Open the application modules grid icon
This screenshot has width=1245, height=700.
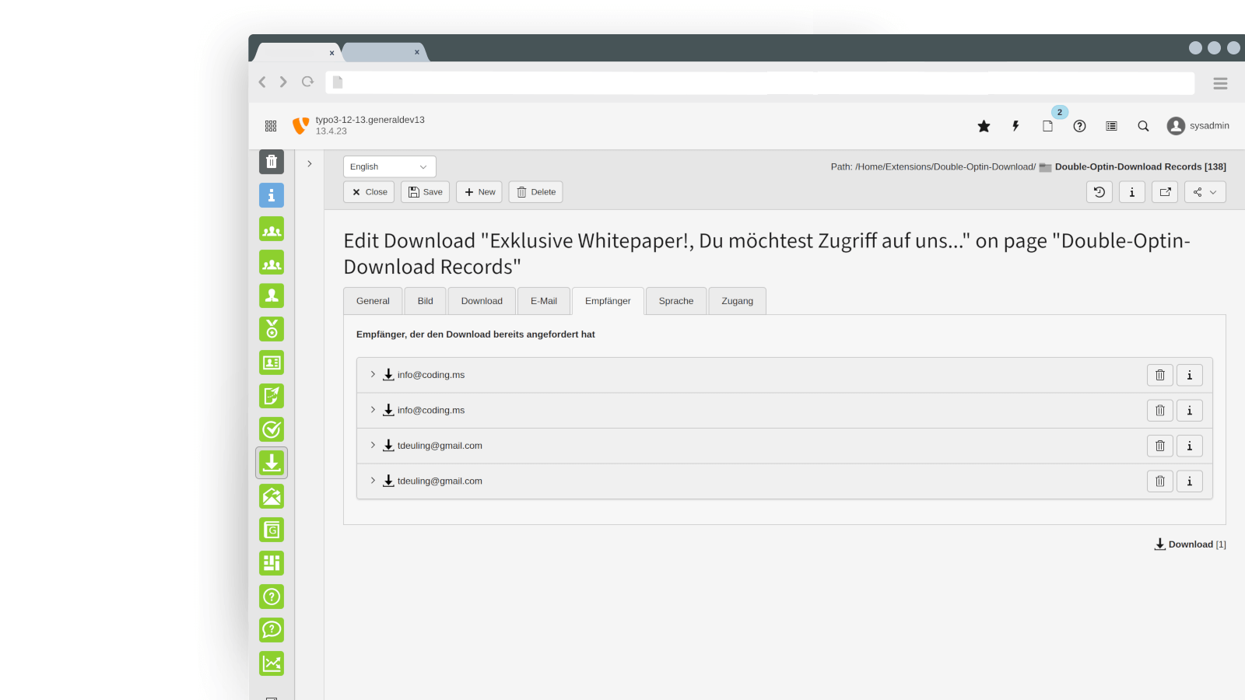(271, 126)
